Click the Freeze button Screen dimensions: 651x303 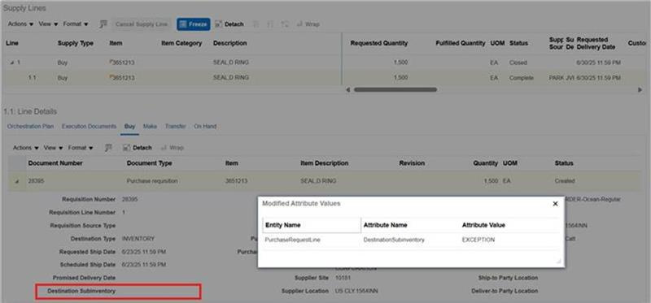click(194, 24)
